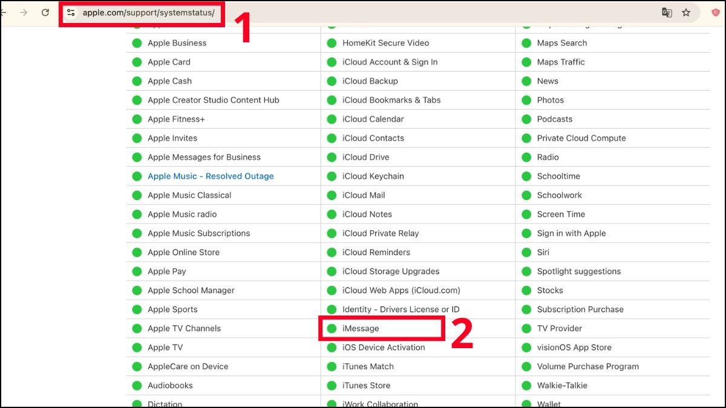Select iCloud Storage Upgrades entry
This screenshot has width=726, height=408.
(391, 271)
